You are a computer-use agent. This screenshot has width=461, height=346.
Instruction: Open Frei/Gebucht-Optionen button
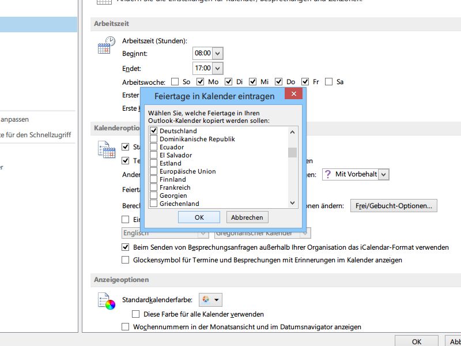[394, 206]
